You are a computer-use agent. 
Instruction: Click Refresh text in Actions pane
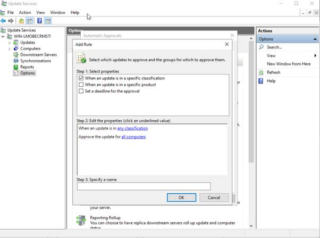[273, 72]
